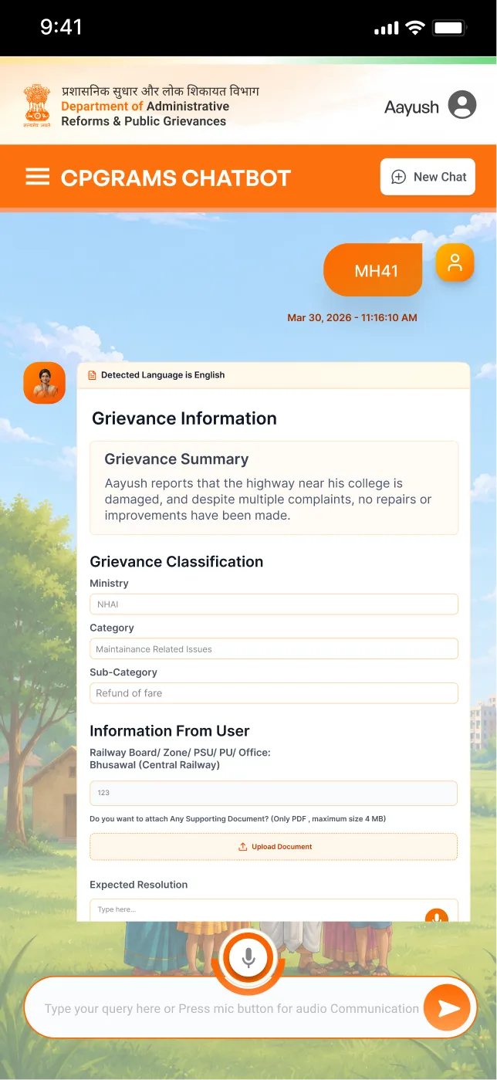Screen dimensions: 497x1080
Task: Click the Bhusawal (Central Railway) label
Action: pos(155,765)
